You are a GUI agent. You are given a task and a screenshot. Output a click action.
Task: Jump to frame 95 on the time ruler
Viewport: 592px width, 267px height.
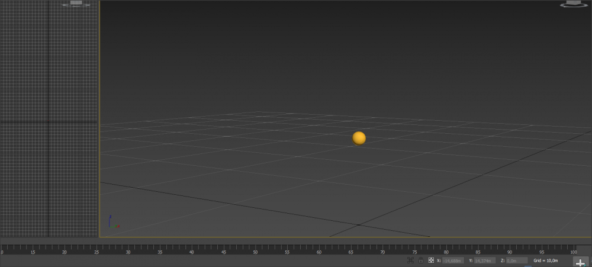pyautogui.click(x=542, y=252)
